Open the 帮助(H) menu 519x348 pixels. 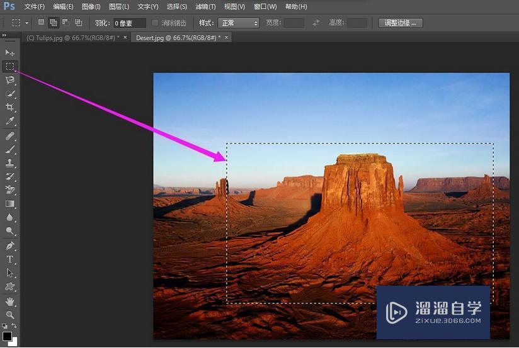pyautogui.click(x=296, y=6)
